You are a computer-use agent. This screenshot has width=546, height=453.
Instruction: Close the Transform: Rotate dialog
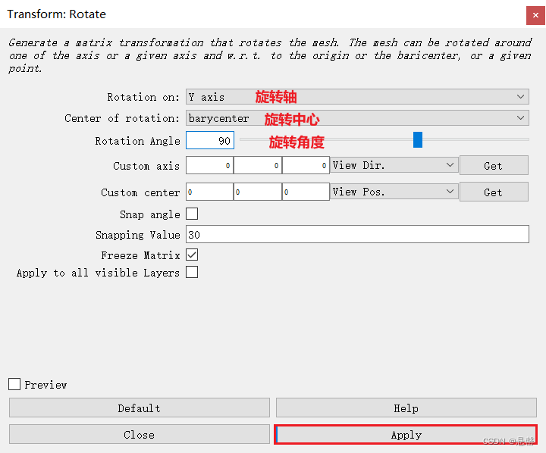point(535,16)
